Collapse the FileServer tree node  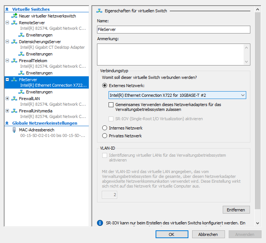(x=7, y=79)
